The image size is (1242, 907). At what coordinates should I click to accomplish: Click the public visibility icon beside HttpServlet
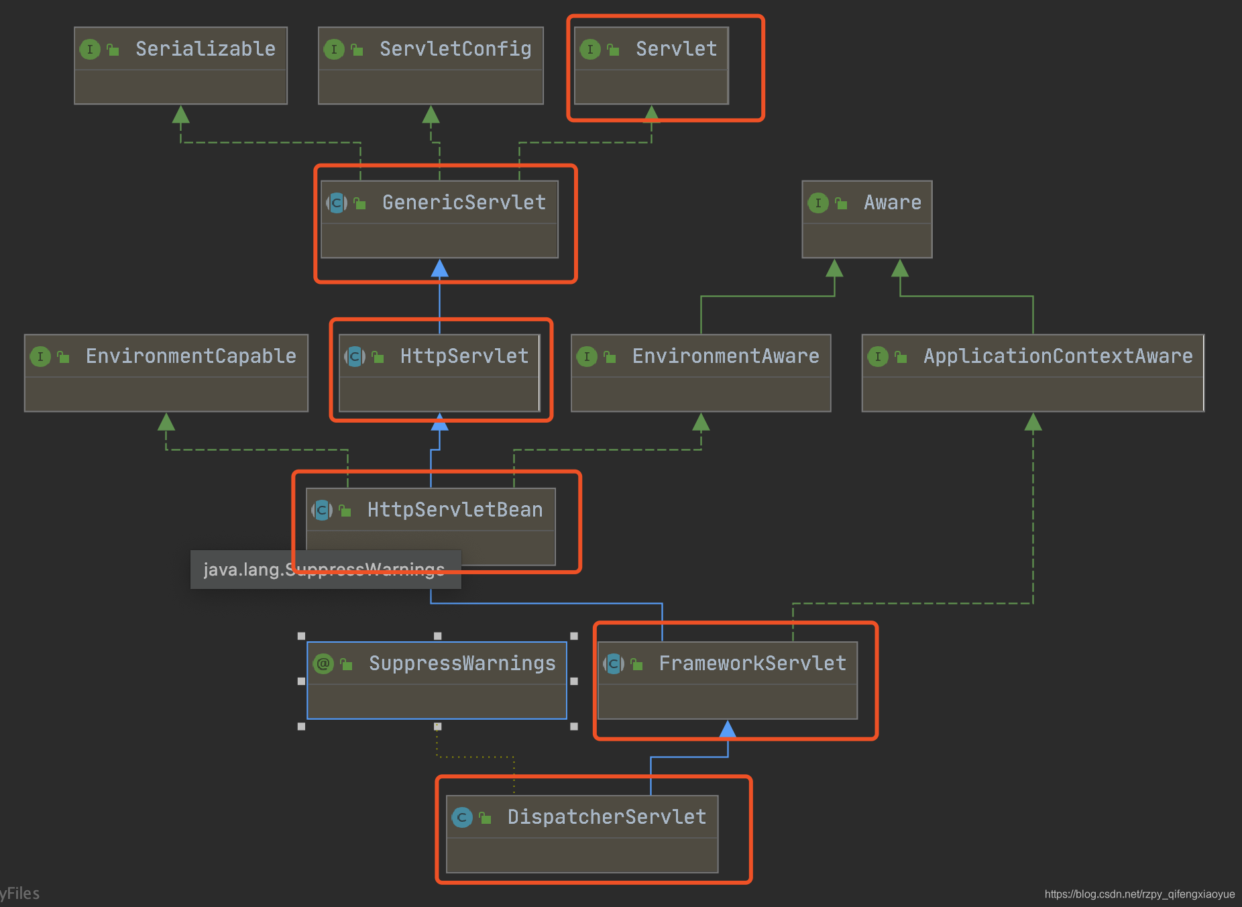pyautogui.click(x=378, y=357)
